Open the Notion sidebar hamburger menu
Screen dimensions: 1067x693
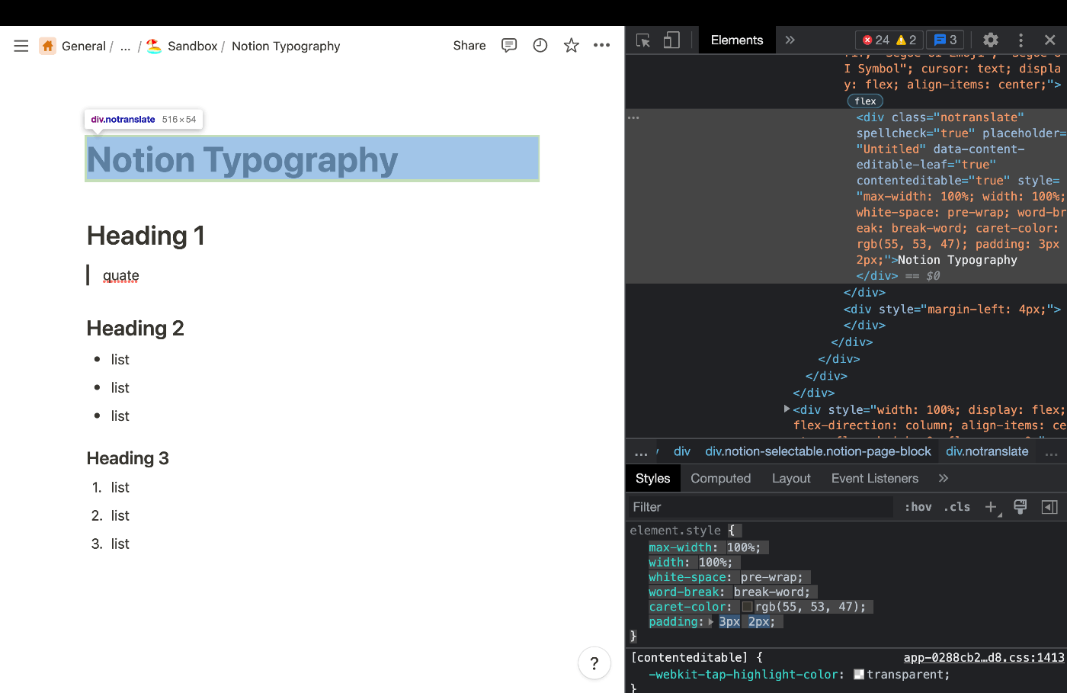(21, 46)
